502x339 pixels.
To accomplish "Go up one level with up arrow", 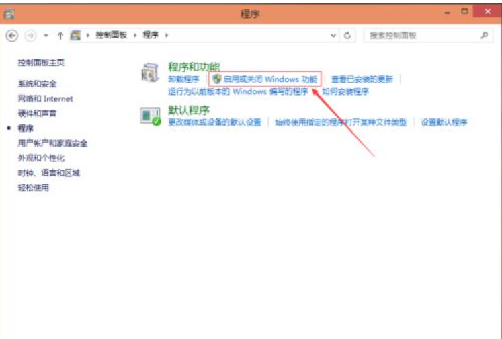I will click(60, 35).
